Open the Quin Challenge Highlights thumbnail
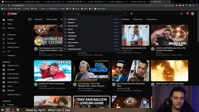Viewport: 199px width, 112px height. (91, 71)
